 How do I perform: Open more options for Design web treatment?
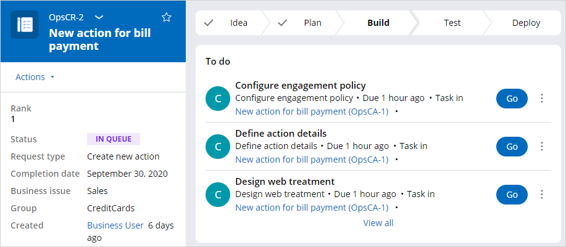(x=541, y=195)
